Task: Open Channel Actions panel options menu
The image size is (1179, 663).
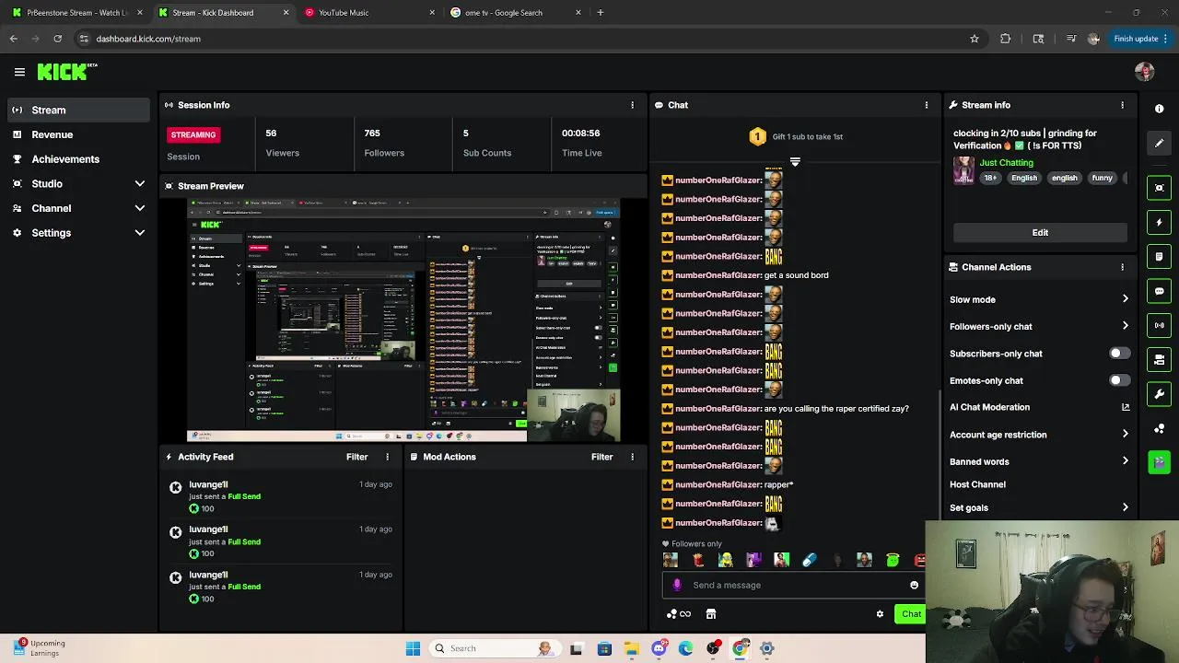Action: 1122,267
